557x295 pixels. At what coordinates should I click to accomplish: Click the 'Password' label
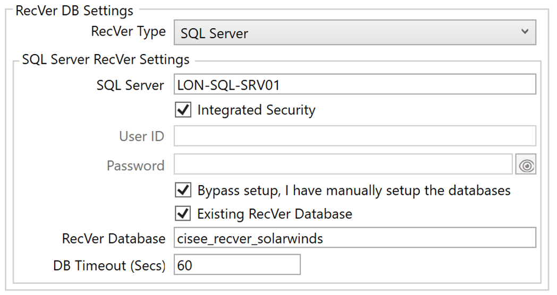[136, 166]
